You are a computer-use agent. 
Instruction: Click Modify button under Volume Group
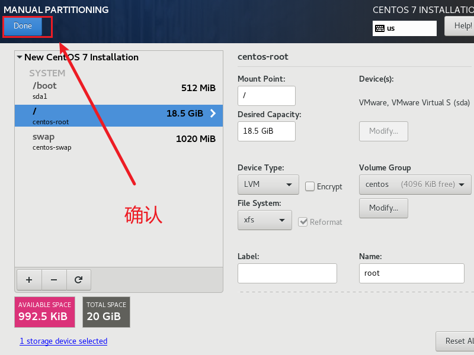383,208
